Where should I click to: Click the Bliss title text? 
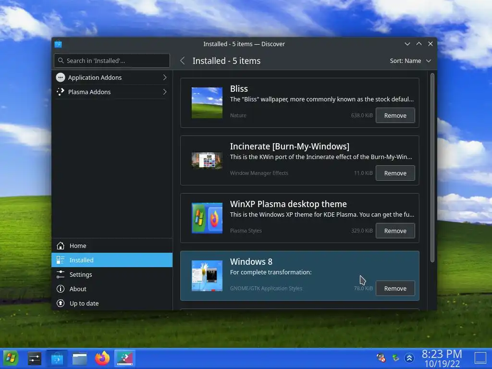(x=239, y=89)
